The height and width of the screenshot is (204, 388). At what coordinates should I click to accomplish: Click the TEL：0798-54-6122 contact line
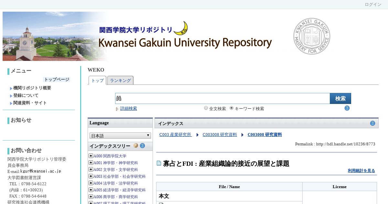[28, 184]
